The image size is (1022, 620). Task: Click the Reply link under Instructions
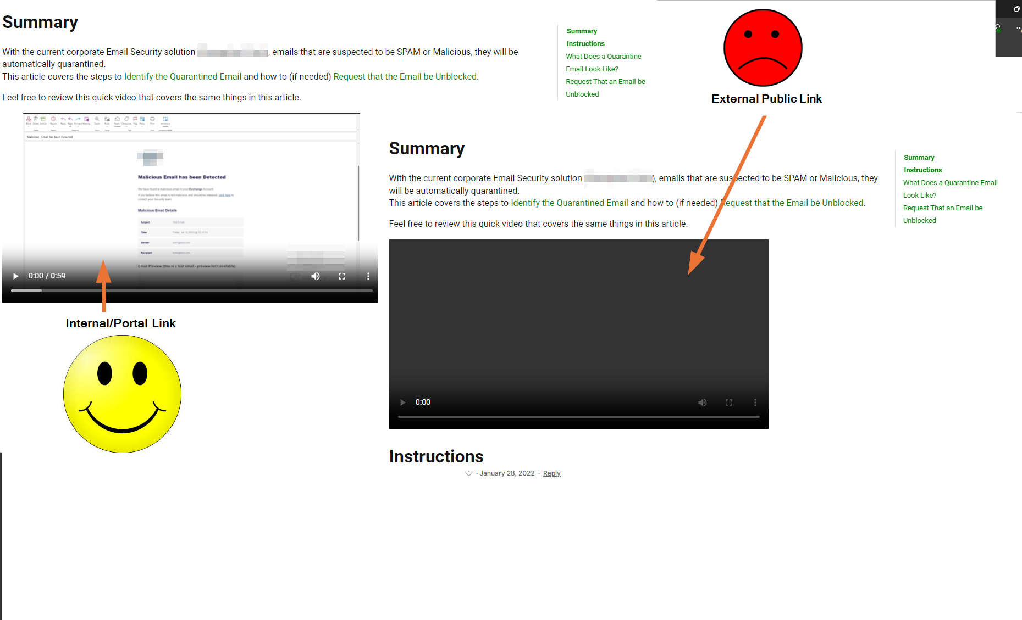(551, 473)
